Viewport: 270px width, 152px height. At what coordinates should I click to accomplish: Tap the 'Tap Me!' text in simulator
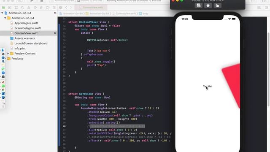(208, 86)
